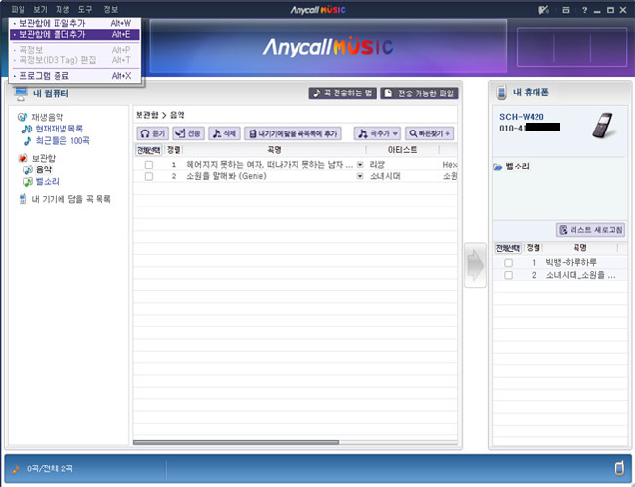Open dropdown arrow beside 소원을 말해봐 song

point(360,176)
